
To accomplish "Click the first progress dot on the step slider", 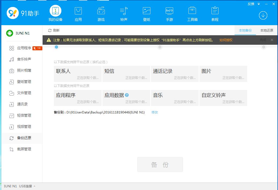I will [x=56, y=47].
